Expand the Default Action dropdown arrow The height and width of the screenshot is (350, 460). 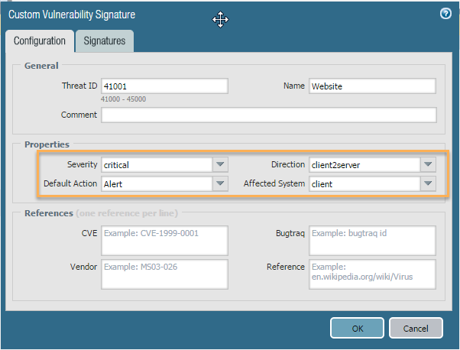pos(220,183)
